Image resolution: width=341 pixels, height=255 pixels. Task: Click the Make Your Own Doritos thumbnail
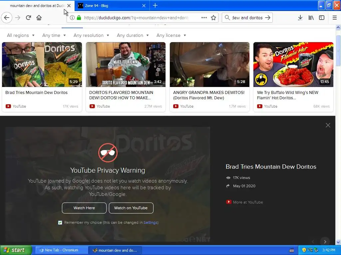tap(126, 64)
